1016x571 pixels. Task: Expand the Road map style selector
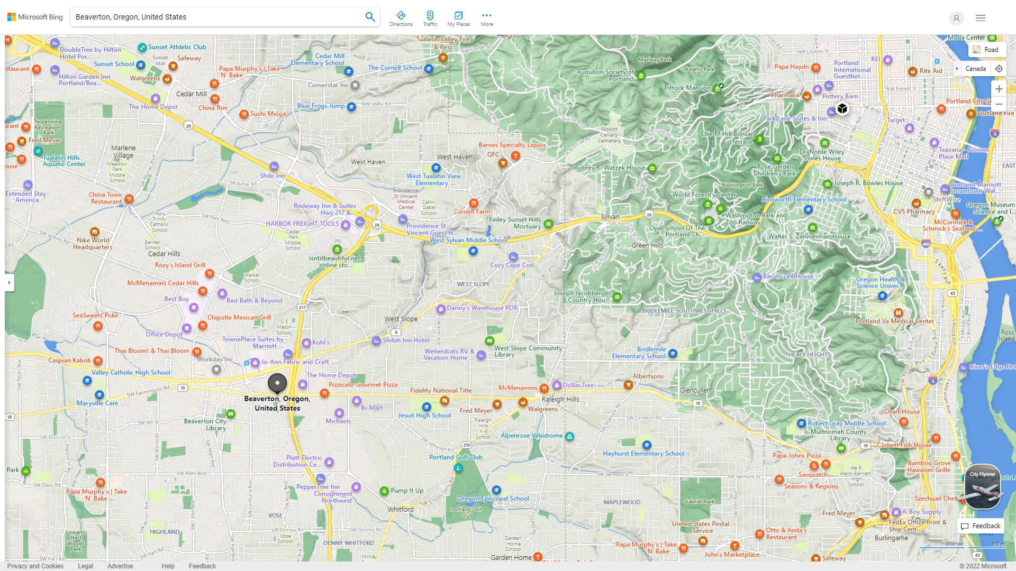tap(986, 49)
